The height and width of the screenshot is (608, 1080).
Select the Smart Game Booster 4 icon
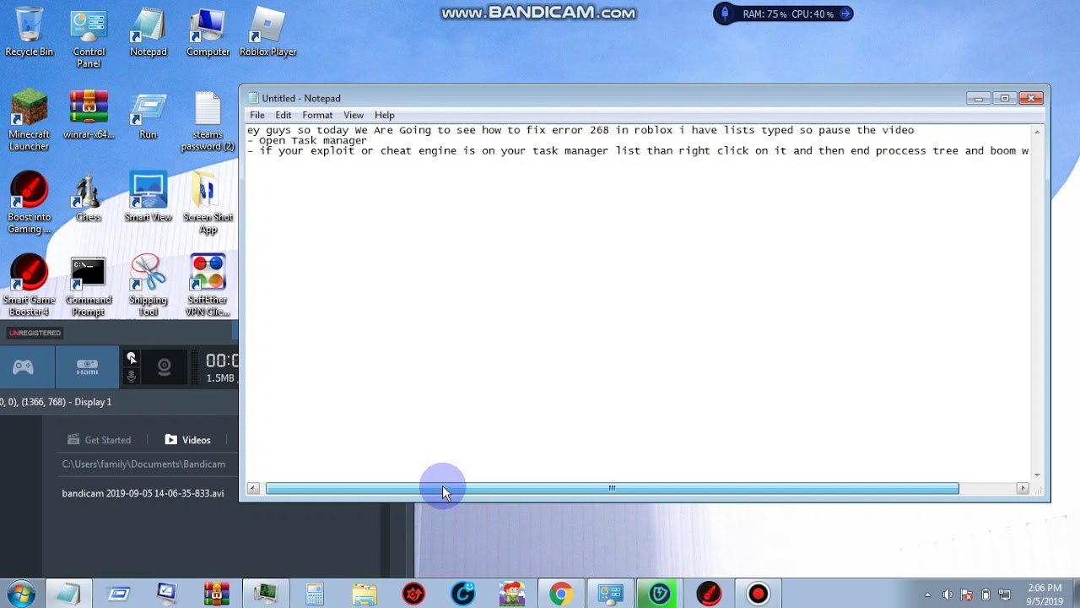pos(29,285)
